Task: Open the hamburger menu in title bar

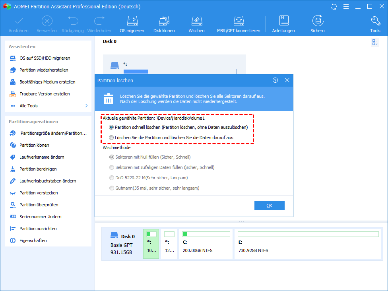Action: [346, 7]
